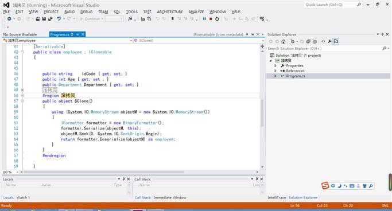The height and width of the screenshot is (211, 392).
Task: Expand the Program.cs node in Solution Explorer
Action: click(x=275, y=76)
